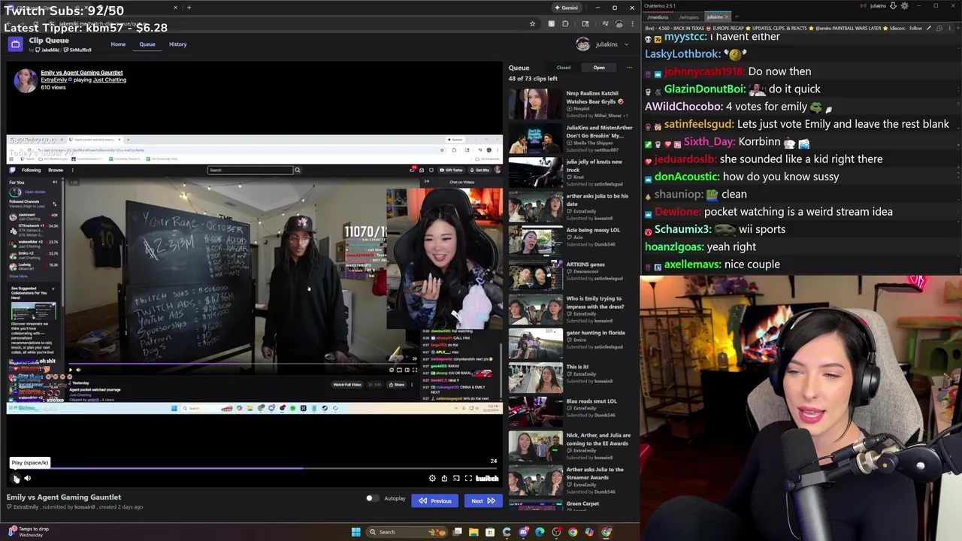Click the Clip Queue logo icon

click(15, 44)
